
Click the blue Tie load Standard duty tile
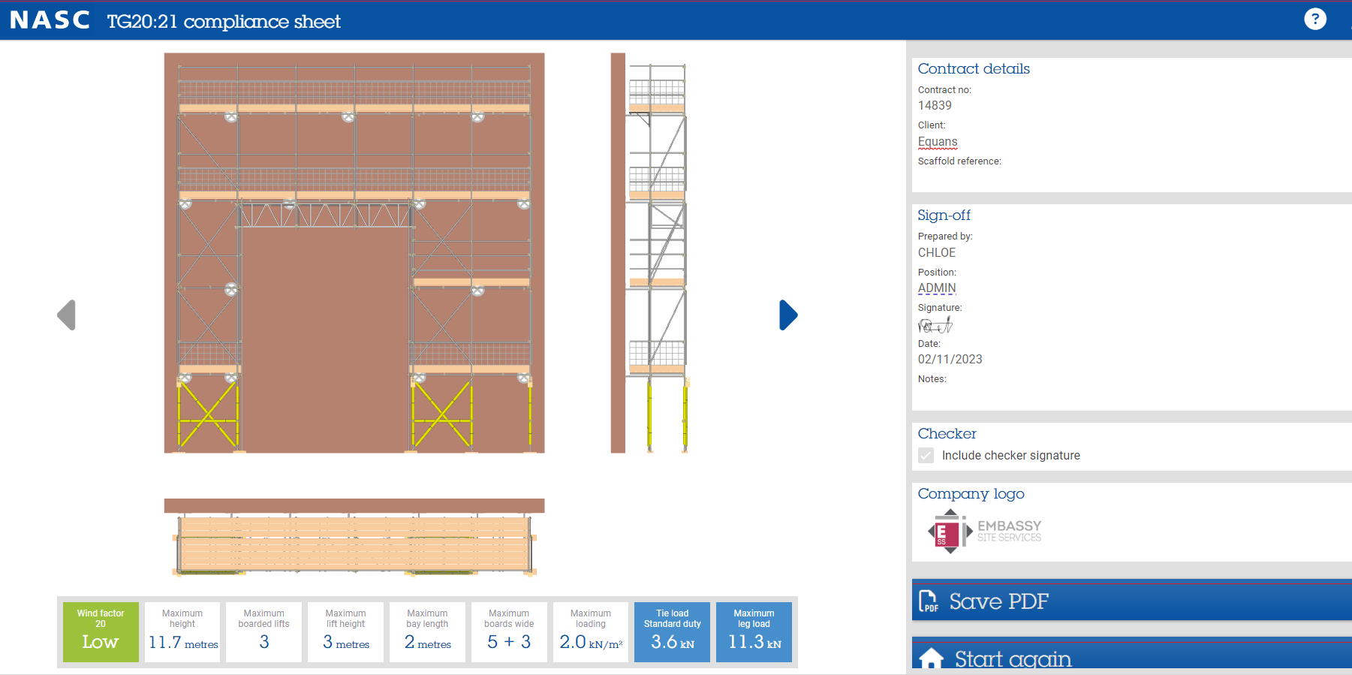point(672,631)
